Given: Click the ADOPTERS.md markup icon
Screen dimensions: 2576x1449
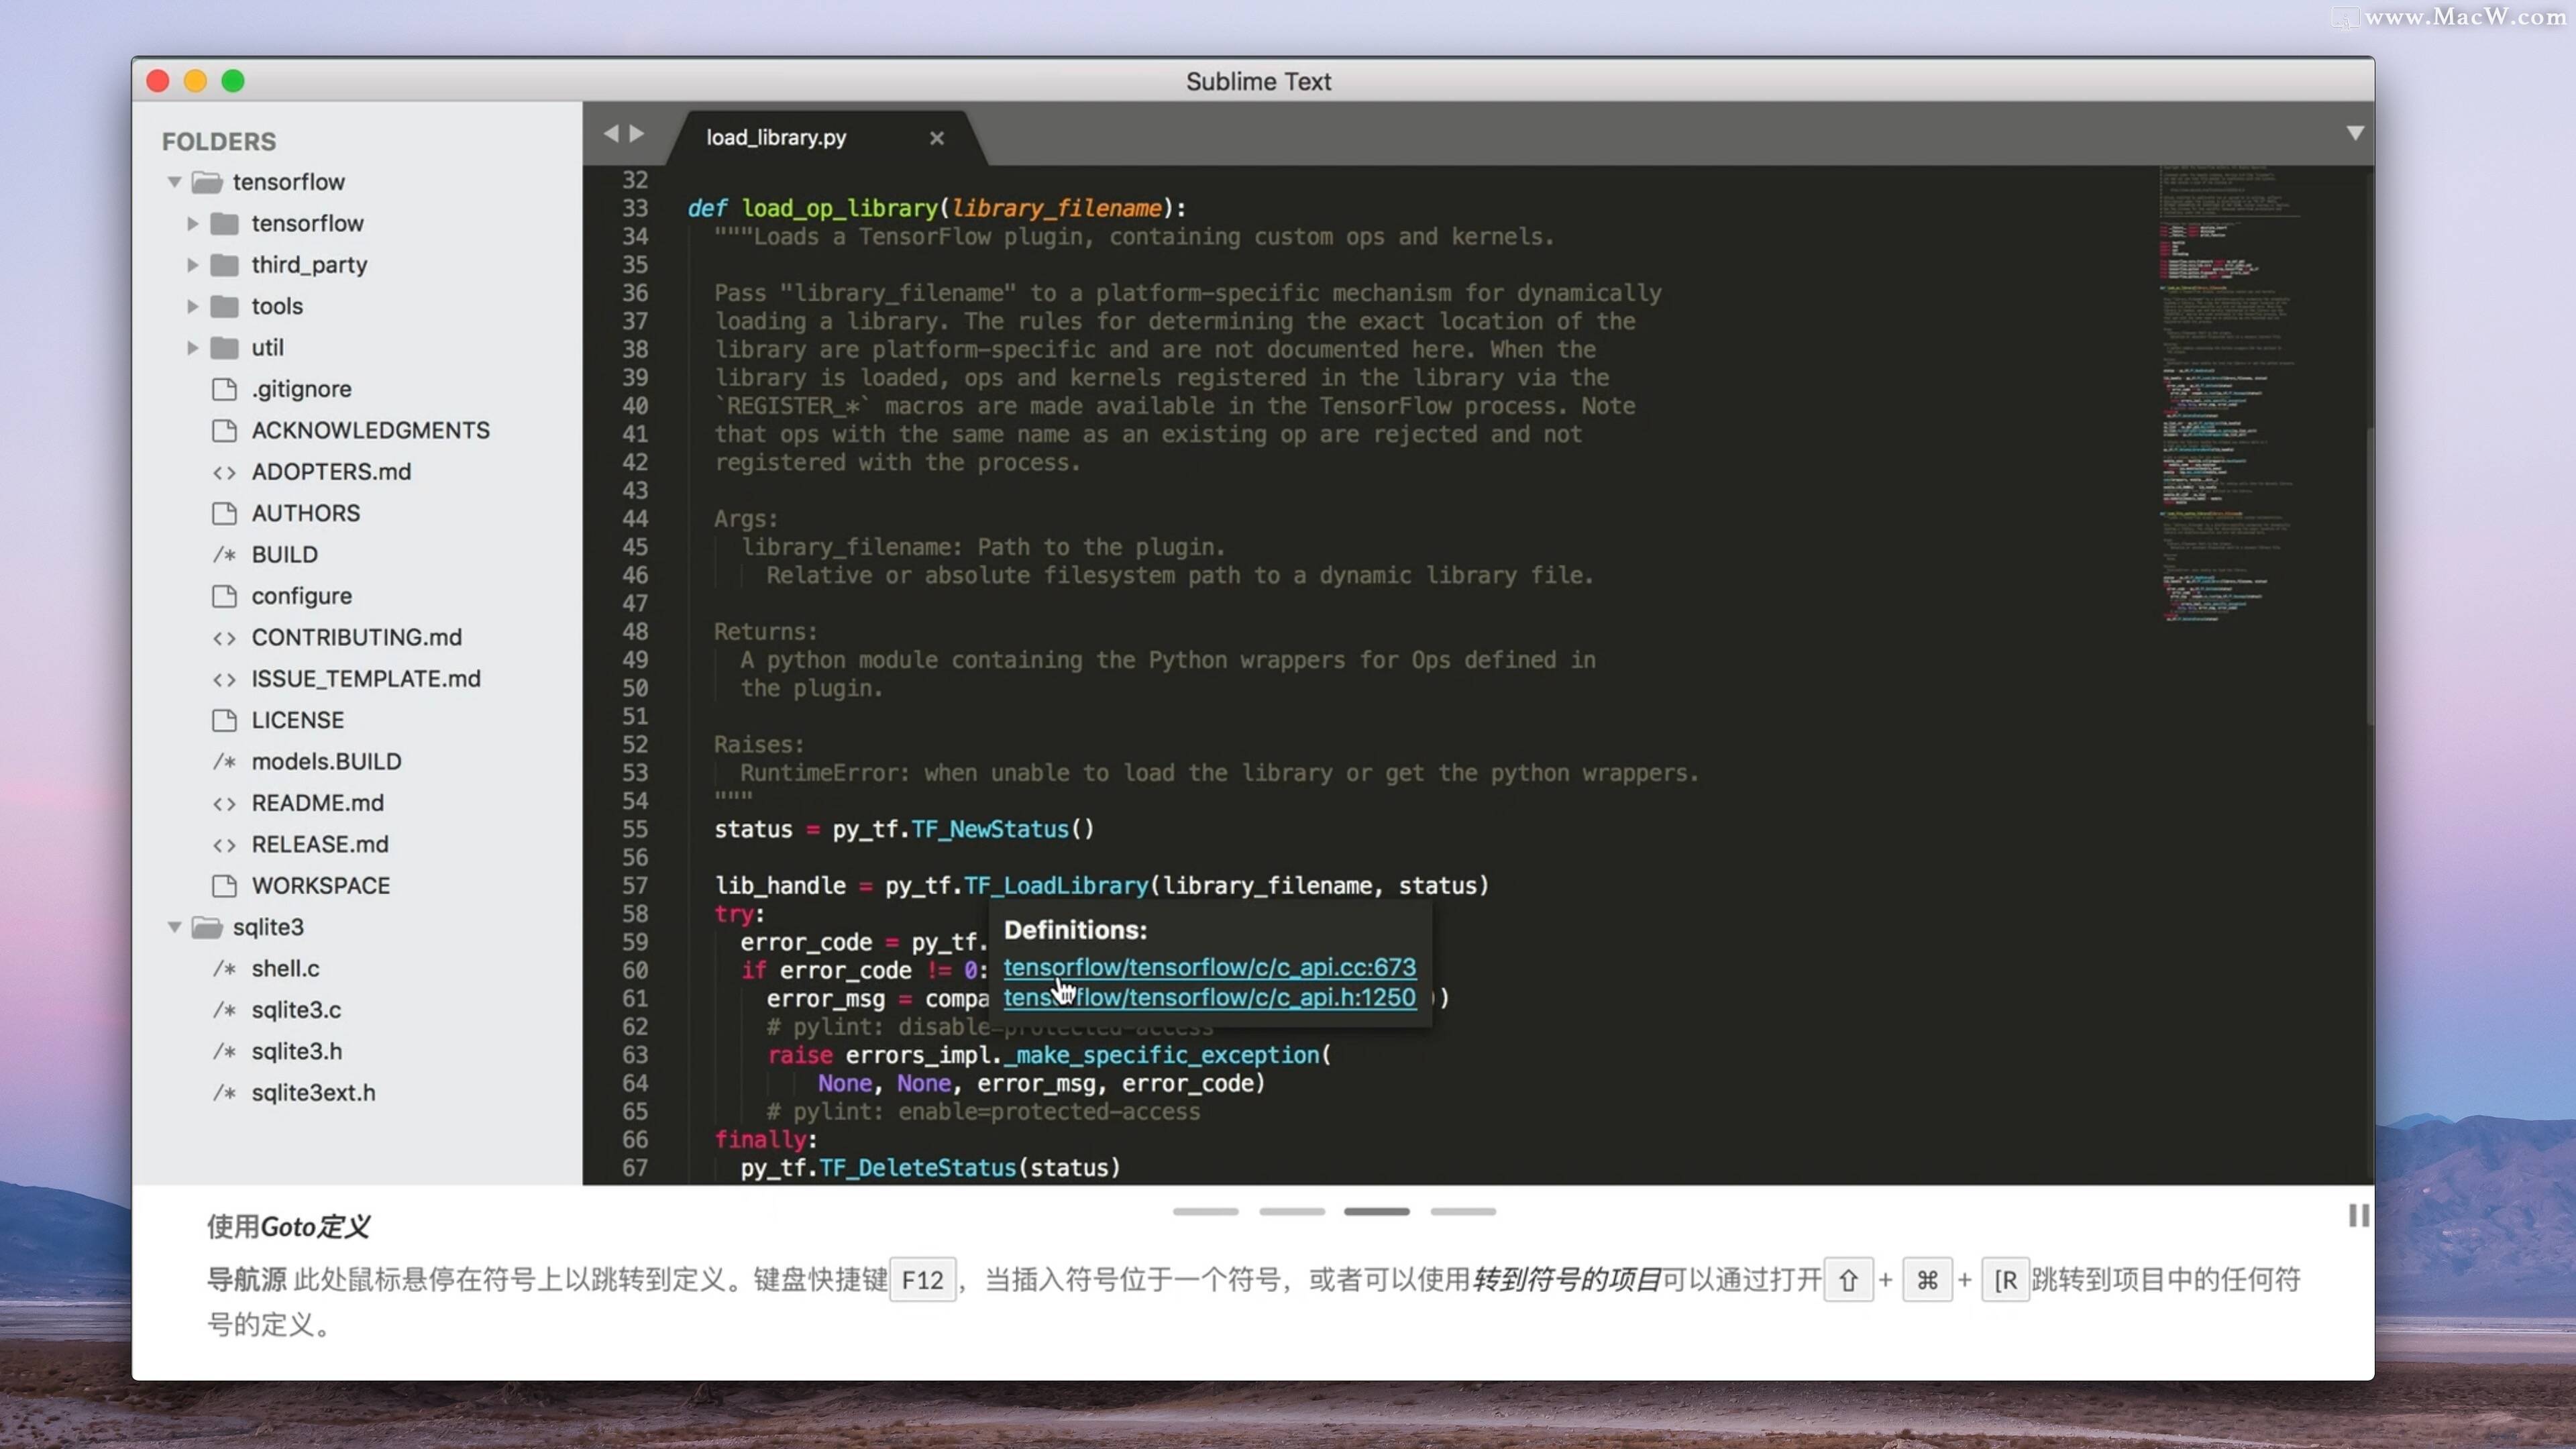Looking at the screenshot, I should coord(224,472).
